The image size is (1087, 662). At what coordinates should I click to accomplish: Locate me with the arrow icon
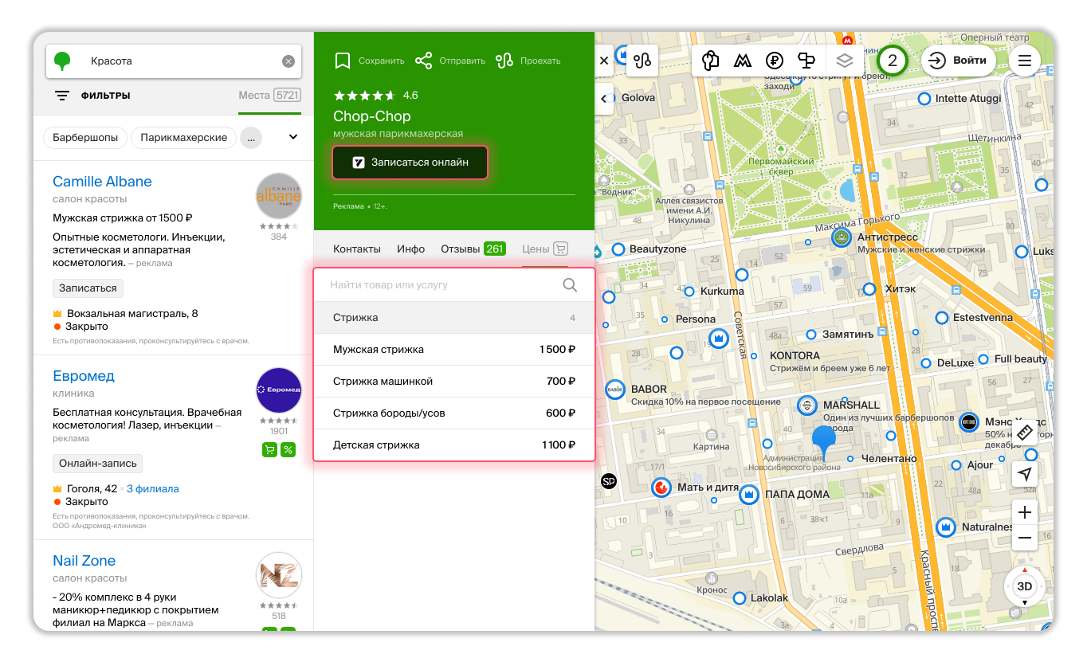pyautogui.click(x=1025, y=475)
